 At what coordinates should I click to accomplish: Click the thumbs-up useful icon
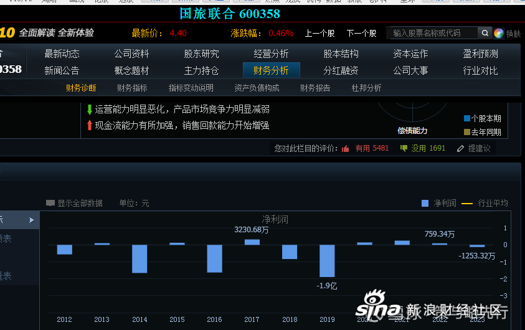[x=345, y=149]
